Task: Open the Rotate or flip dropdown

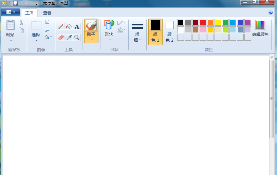Action: coord(48,37)
